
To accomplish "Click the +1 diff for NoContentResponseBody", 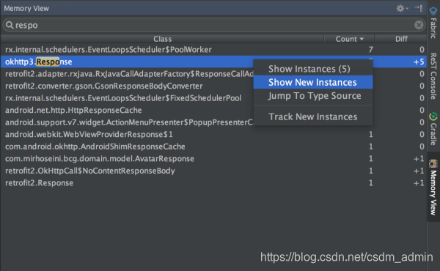I will tap(419, 171).
